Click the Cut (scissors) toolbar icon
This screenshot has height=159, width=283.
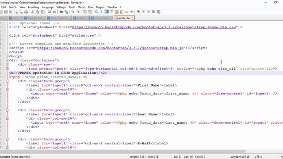click(x=32, y=12)
